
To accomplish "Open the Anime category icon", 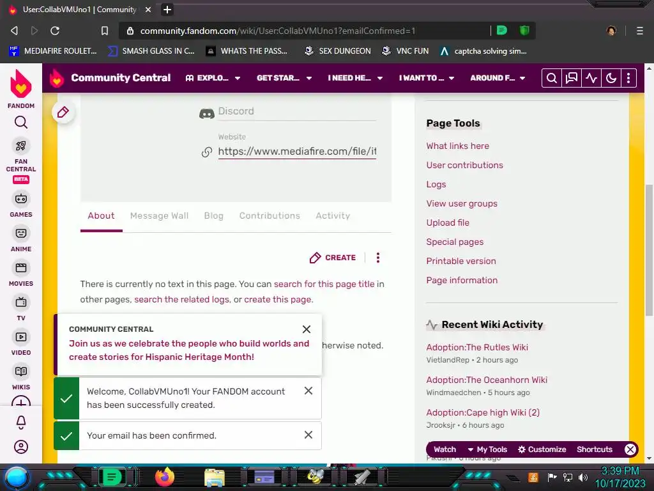I will (21, 233).
